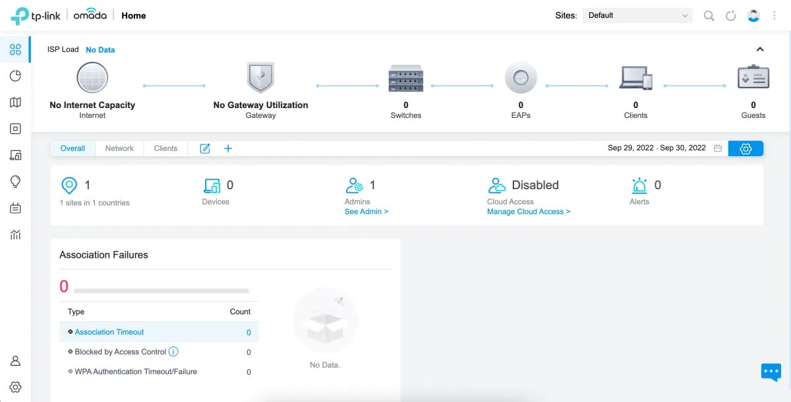
Task: Open the Reports chart sidebar icon
Action: (15, 235)
